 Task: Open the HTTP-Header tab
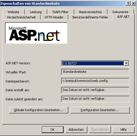[x=54, y=17]
